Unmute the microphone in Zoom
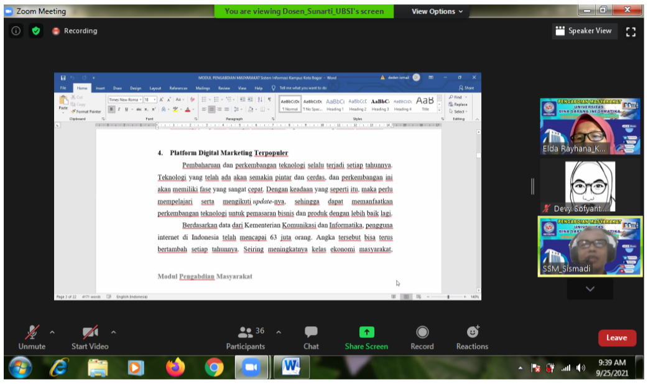 click(x=32, y=338)
